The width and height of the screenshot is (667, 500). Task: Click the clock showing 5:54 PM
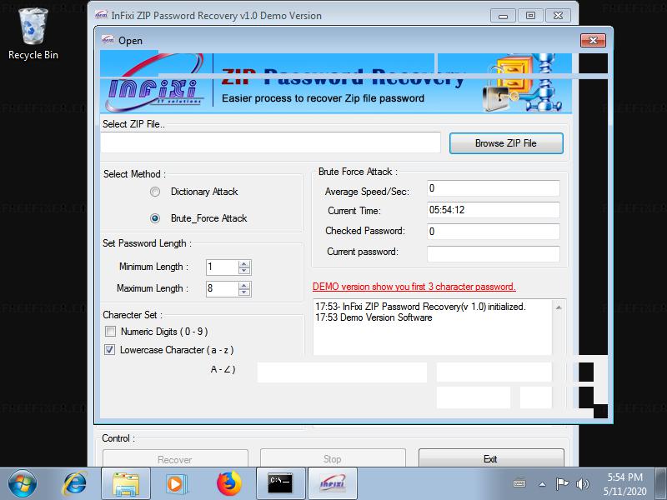(624, 477)
